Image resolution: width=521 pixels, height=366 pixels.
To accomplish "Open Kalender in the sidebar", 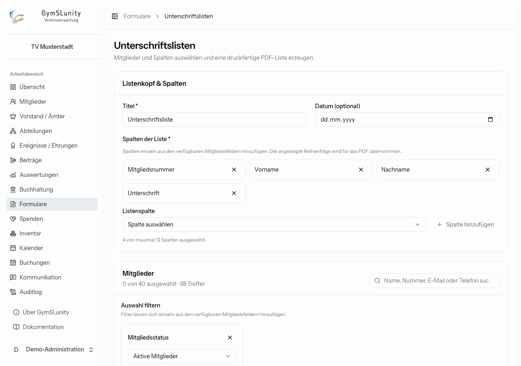I will coord(52,248).
